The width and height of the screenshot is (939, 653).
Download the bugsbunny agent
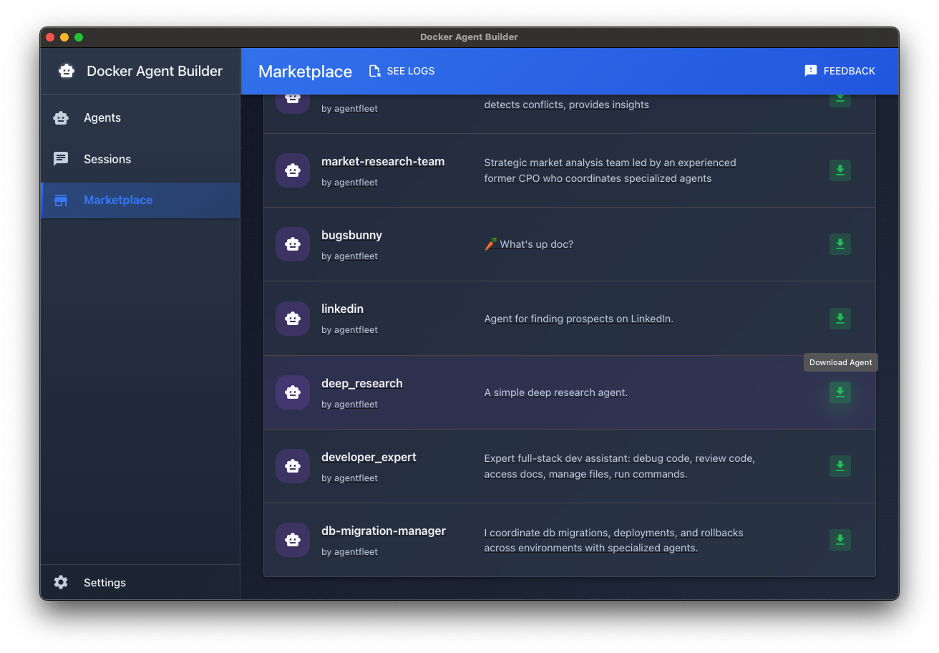tap(840, 244)
